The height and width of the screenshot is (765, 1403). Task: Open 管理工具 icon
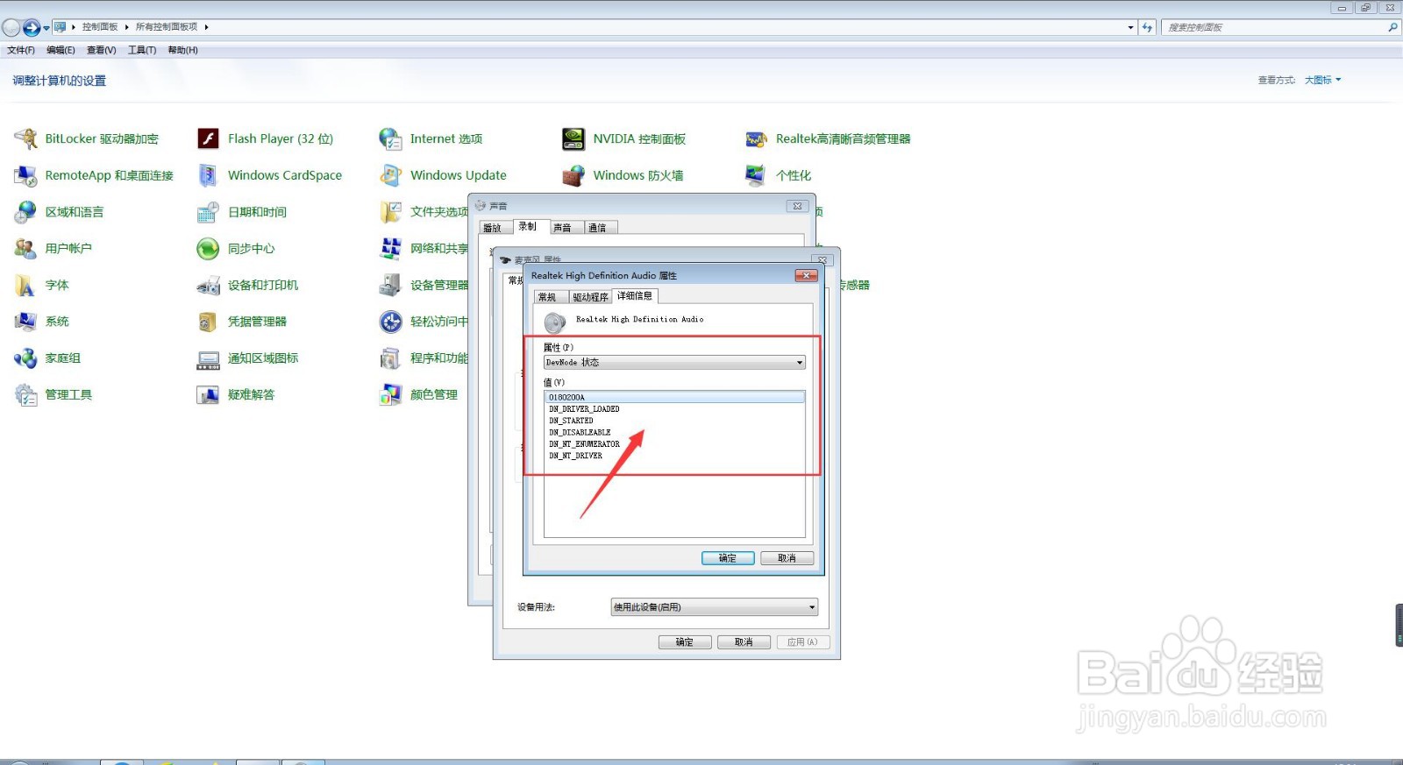pos(26,395)
